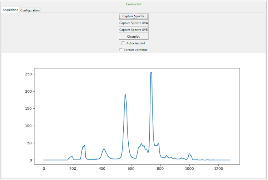Image resolution: width=268 pixels, height=180 pixels.
Task: Click the 1200 label on the x-axis
Action: click(x=218, y=167)
